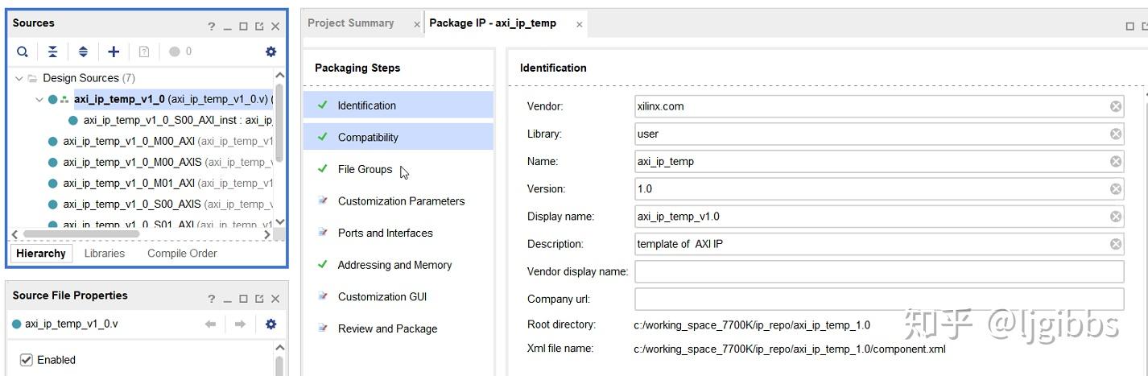Image resolution: width=1148 pixels, height=376 pixels.
Task: Open the Project Summary tab
Action: pyautogui.click(x=351, y=23)
